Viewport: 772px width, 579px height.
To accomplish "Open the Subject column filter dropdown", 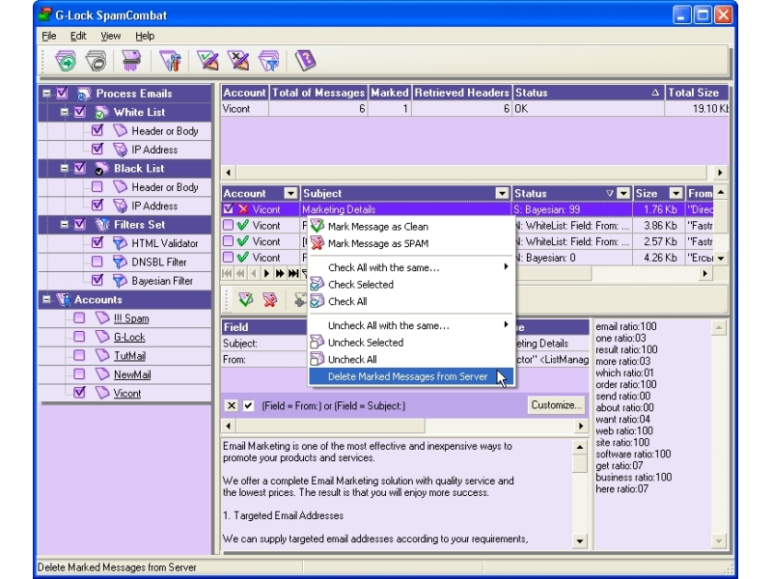I will (x=502, y=194).
